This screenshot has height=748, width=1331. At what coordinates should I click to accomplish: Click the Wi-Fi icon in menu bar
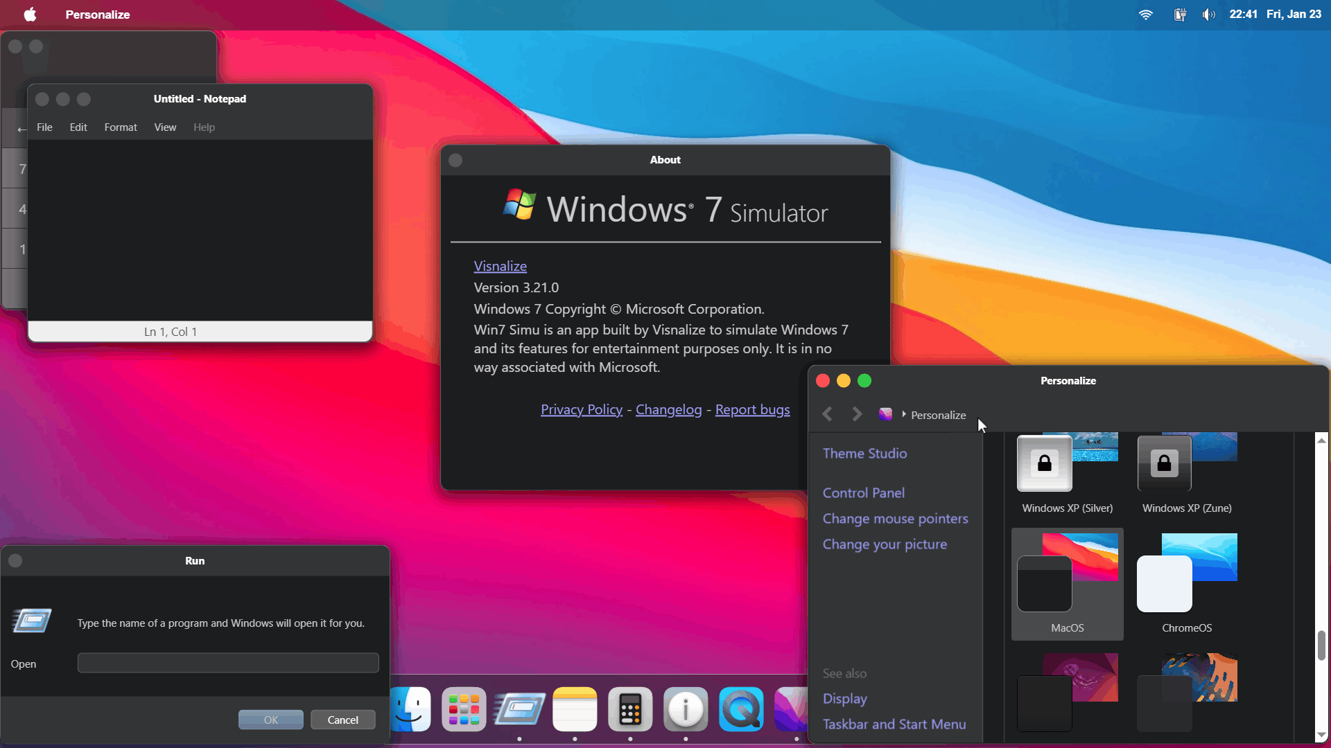click(1145, 15)
